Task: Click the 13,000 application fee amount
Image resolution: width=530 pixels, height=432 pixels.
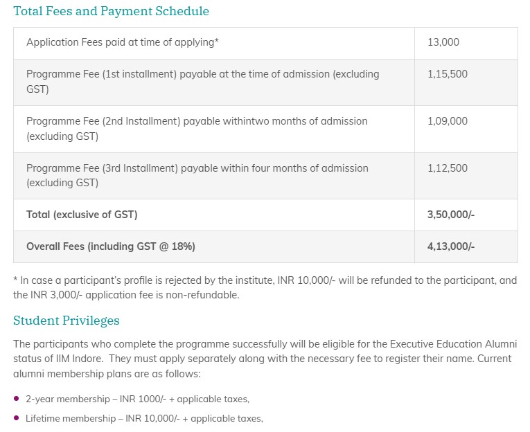Action: click(443, 42)
